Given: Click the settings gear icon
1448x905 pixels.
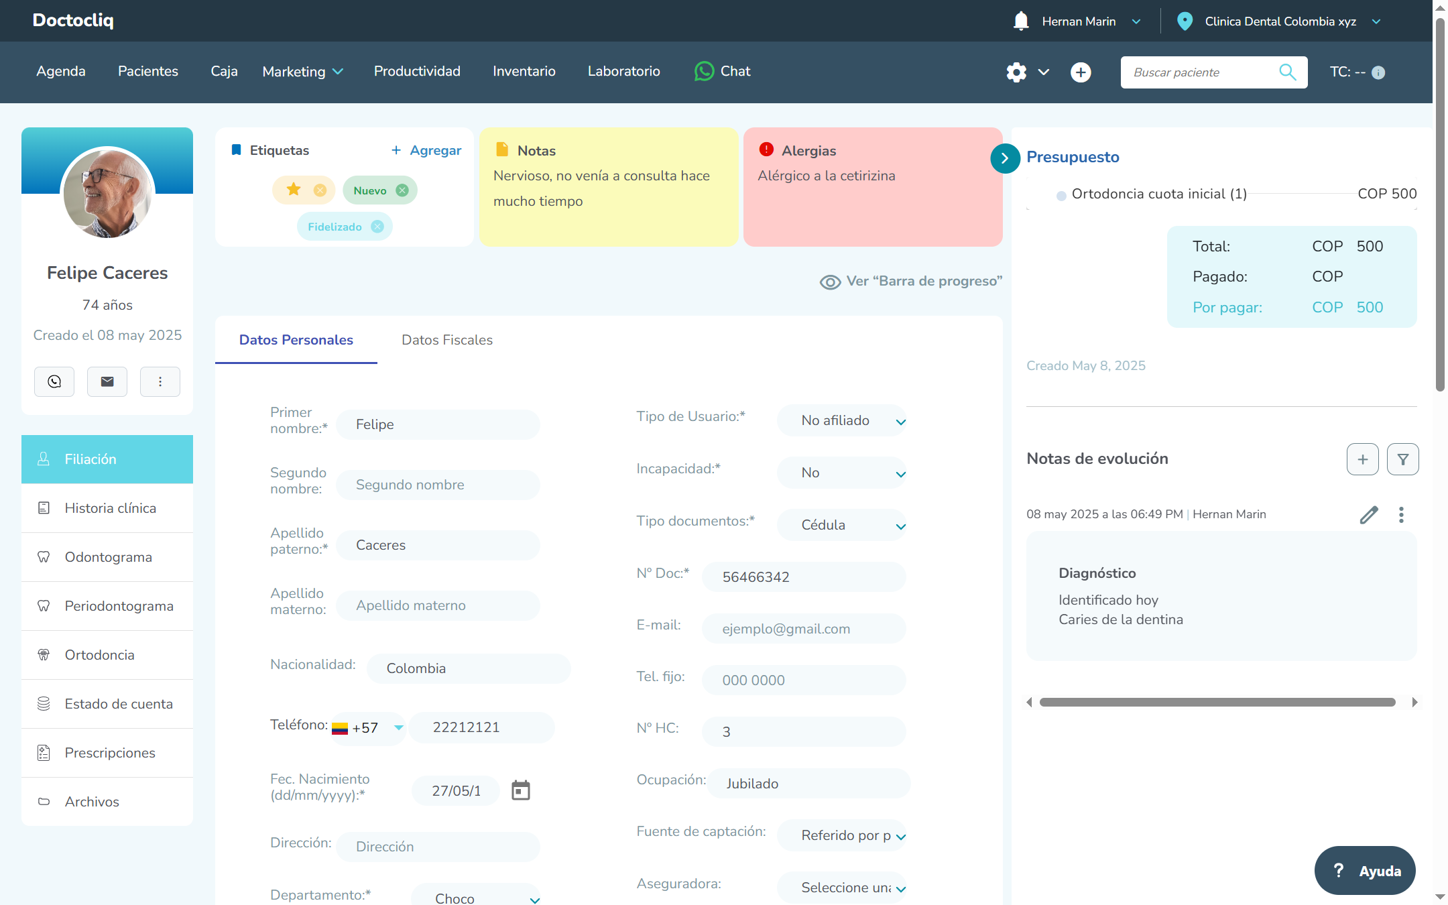Looking at the screenshot, I should coord(1016,72).
